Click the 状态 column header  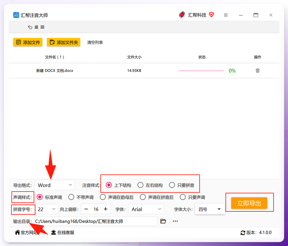(202, 57)
